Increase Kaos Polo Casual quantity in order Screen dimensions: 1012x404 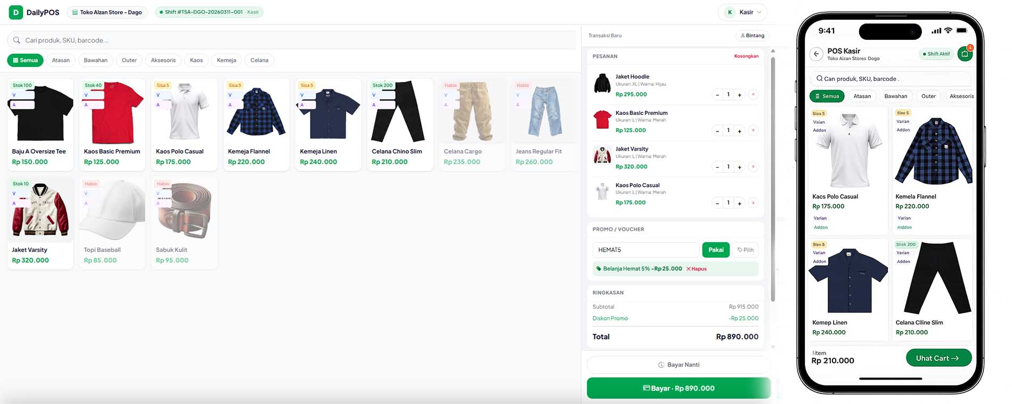(x=739, y=203)
